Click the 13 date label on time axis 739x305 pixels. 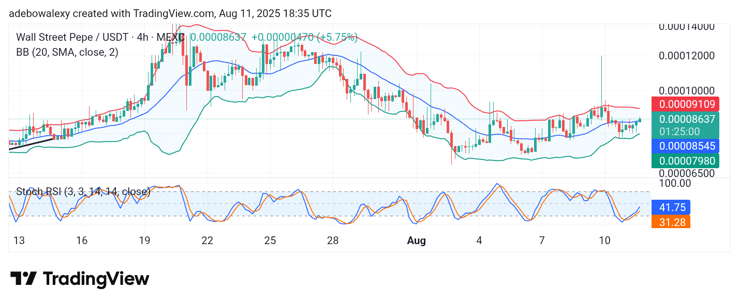coord(19,240)
